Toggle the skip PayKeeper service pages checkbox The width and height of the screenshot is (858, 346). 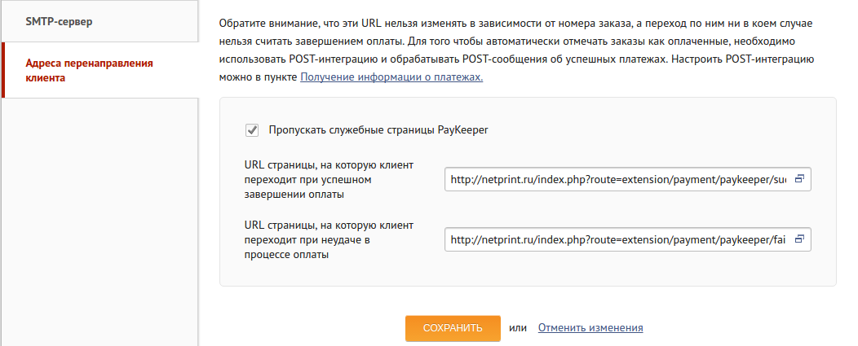[252, 129]
